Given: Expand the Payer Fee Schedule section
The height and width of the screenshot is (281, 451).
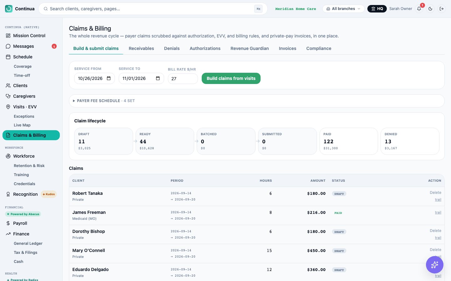Looking at the screenshot, I should click(257, 101).
